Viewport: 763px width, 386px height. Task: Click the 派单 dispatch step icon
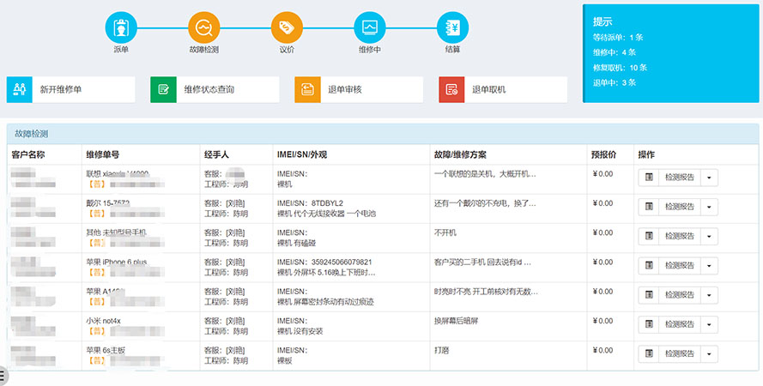[x=121, y=27]
